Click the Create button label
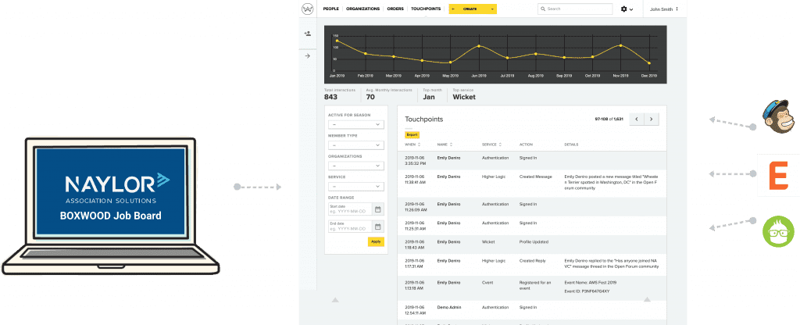Screen dimensions: 800x325 470,9
